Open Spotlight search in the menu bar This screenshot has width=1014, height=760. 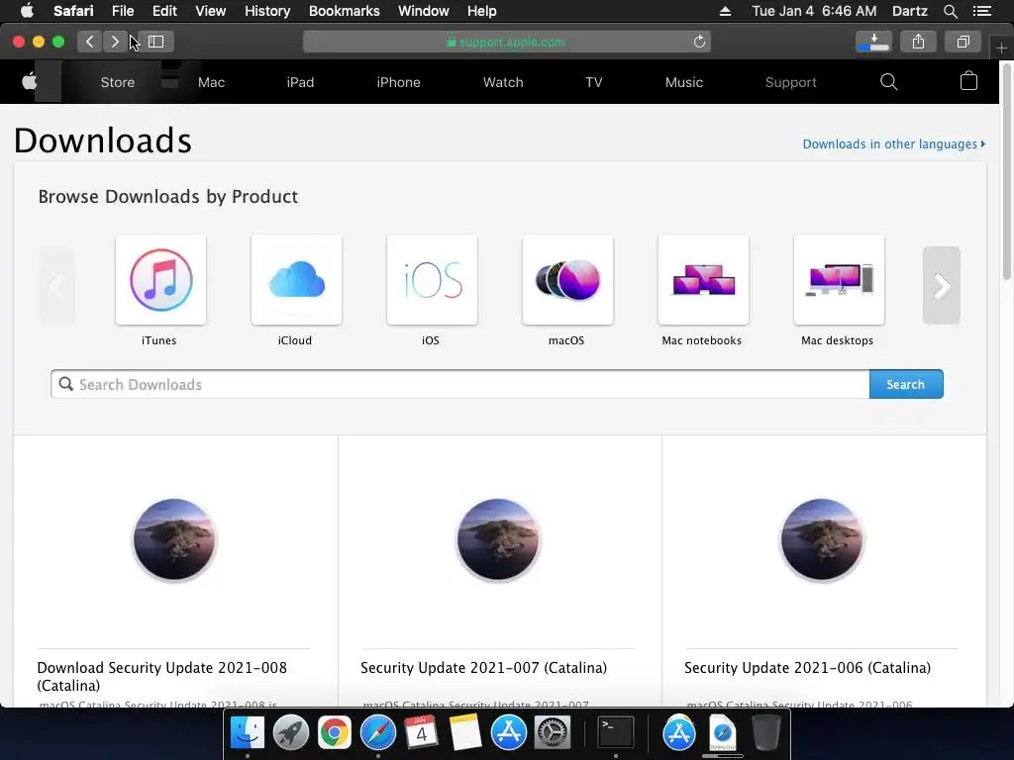pos(950,11)
